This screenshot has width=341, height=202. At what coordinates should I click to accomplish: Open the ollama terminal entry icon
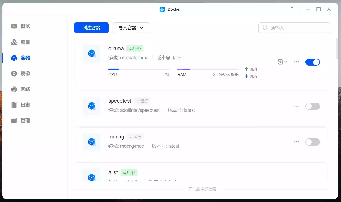click(280, 62)
